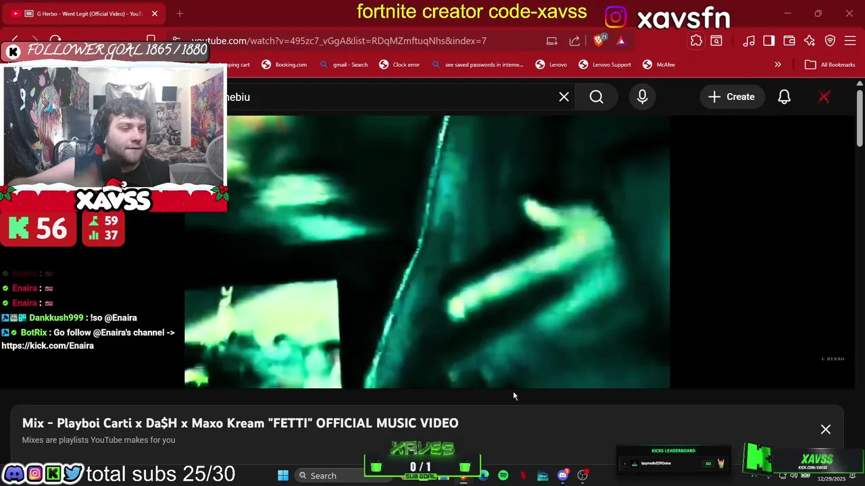Viewport: 865px width, 486px height.
Task: Open the music note playlist icon
Action: point(749,41)
